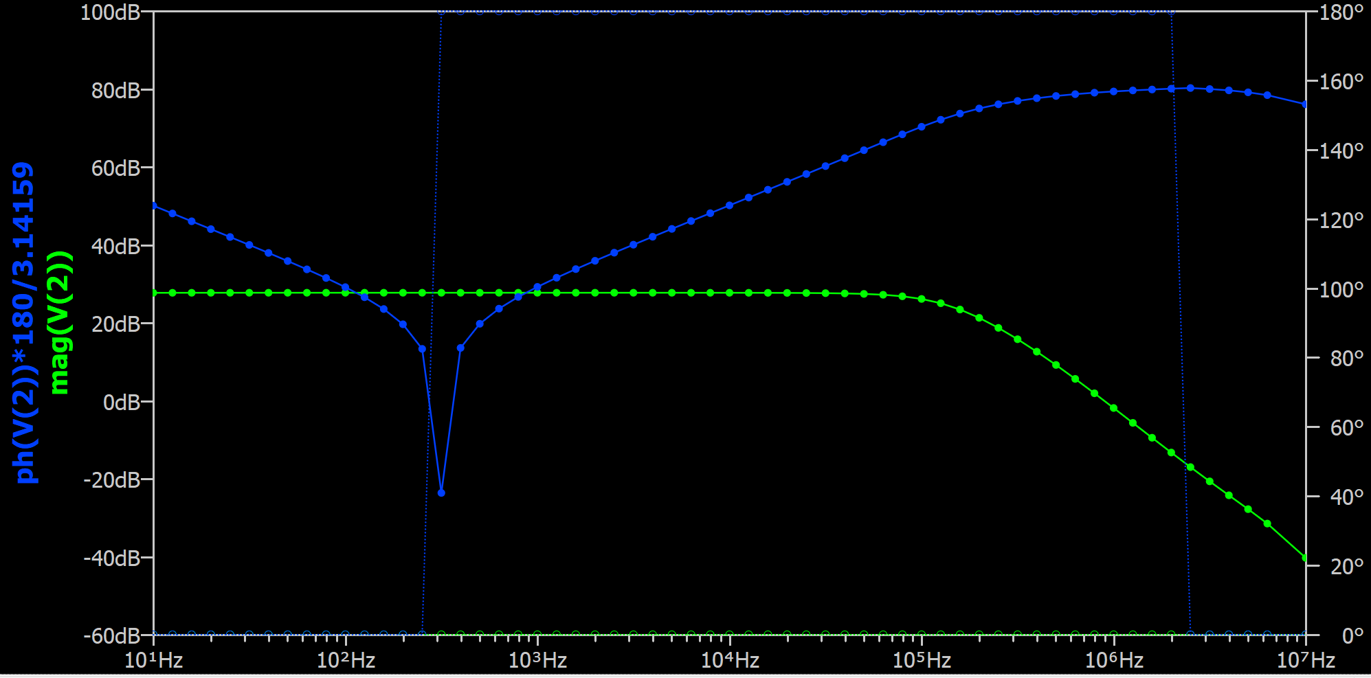The image size is (1371, 678).
Task: Click the 20dB left axis label
Action: tap(115, 324)
